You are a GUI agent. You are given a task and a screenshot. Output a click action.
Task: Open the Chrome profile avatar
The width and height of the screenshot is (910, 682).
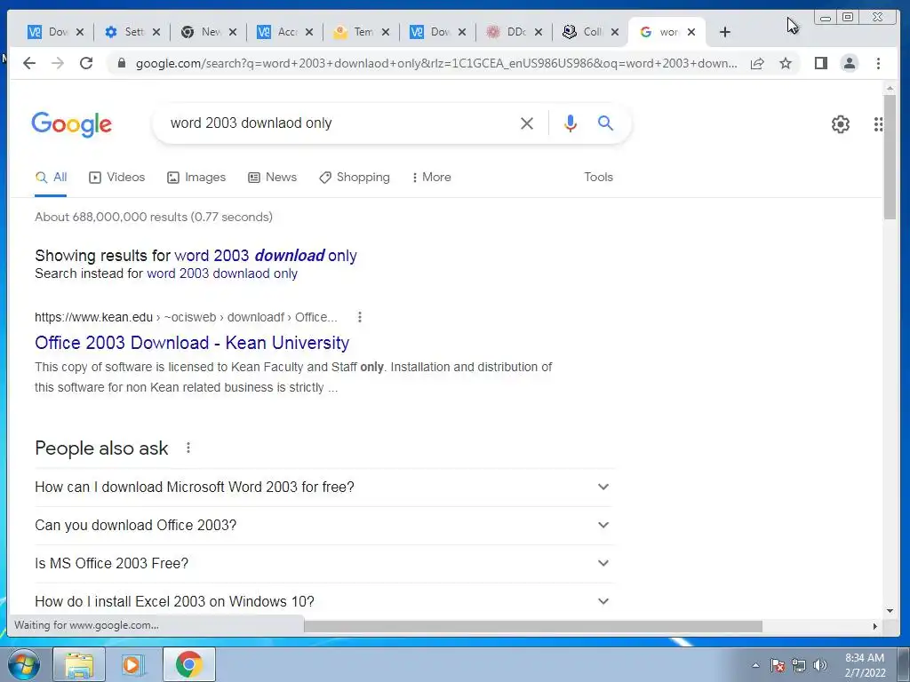(x=849, y=63)
